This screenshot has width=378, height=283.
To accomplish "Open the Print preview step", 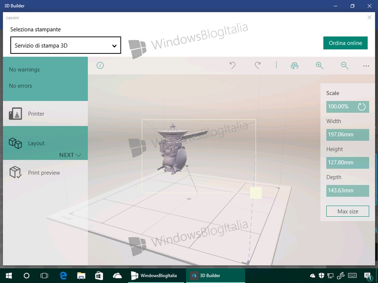I will coord(45,173).
